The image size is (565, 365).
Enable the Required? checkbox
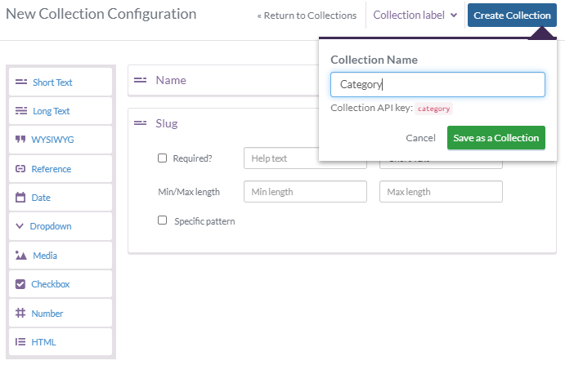point(162,158)
